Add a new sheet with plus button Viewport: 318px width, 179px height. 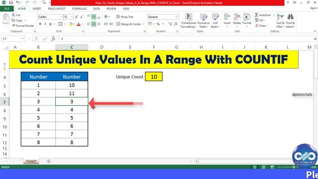click(49, 161)
